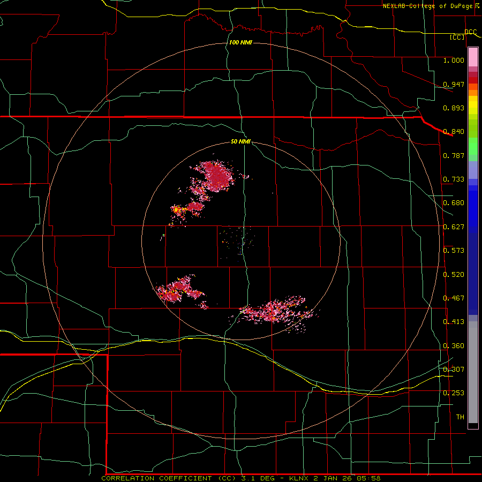Click the 100 NMI range ring label

(x=240, y=42)
